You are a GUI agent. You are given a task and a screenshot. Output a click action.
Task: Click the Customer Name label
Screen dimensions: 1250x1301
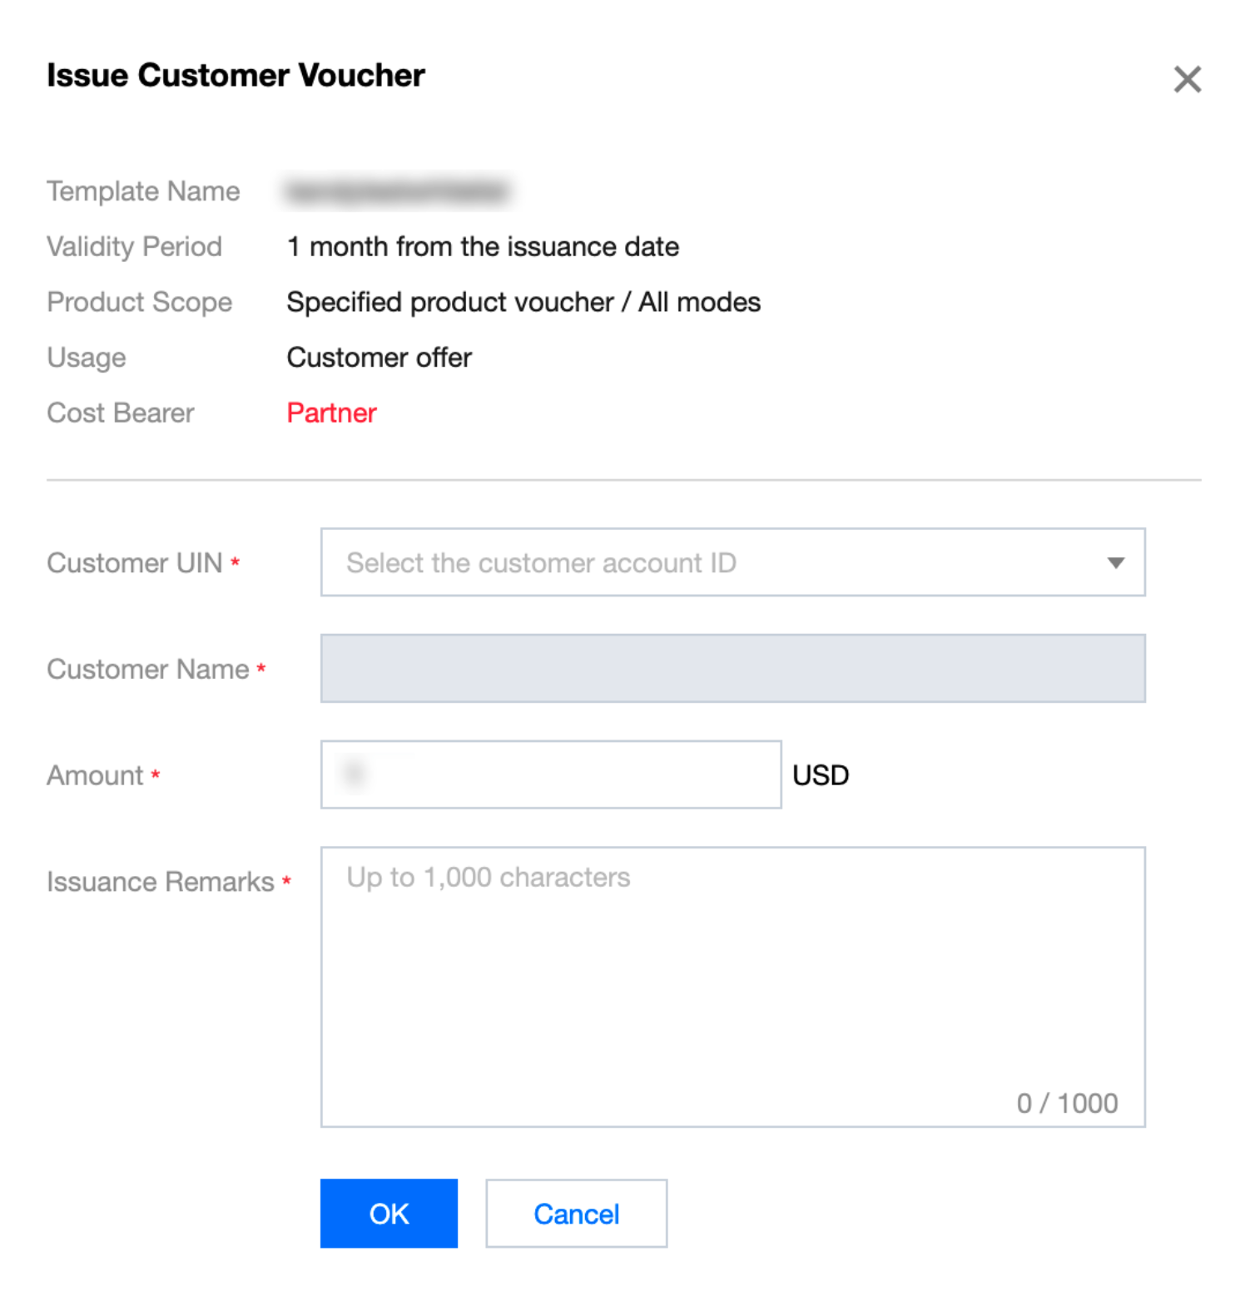(x=148, y=670)
